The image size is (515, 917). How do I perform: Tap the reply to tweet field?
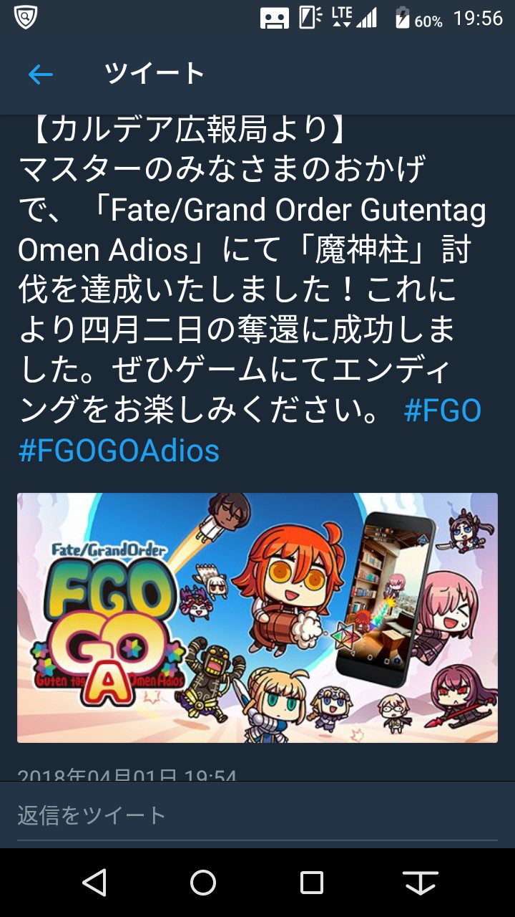pos(257,815)
